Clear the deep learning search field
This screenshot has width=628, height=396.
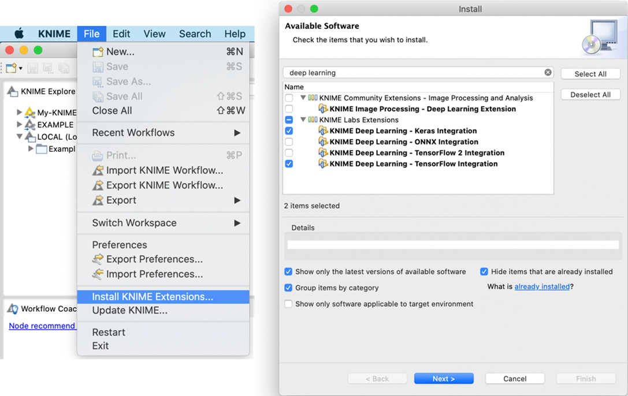point(548,72)
